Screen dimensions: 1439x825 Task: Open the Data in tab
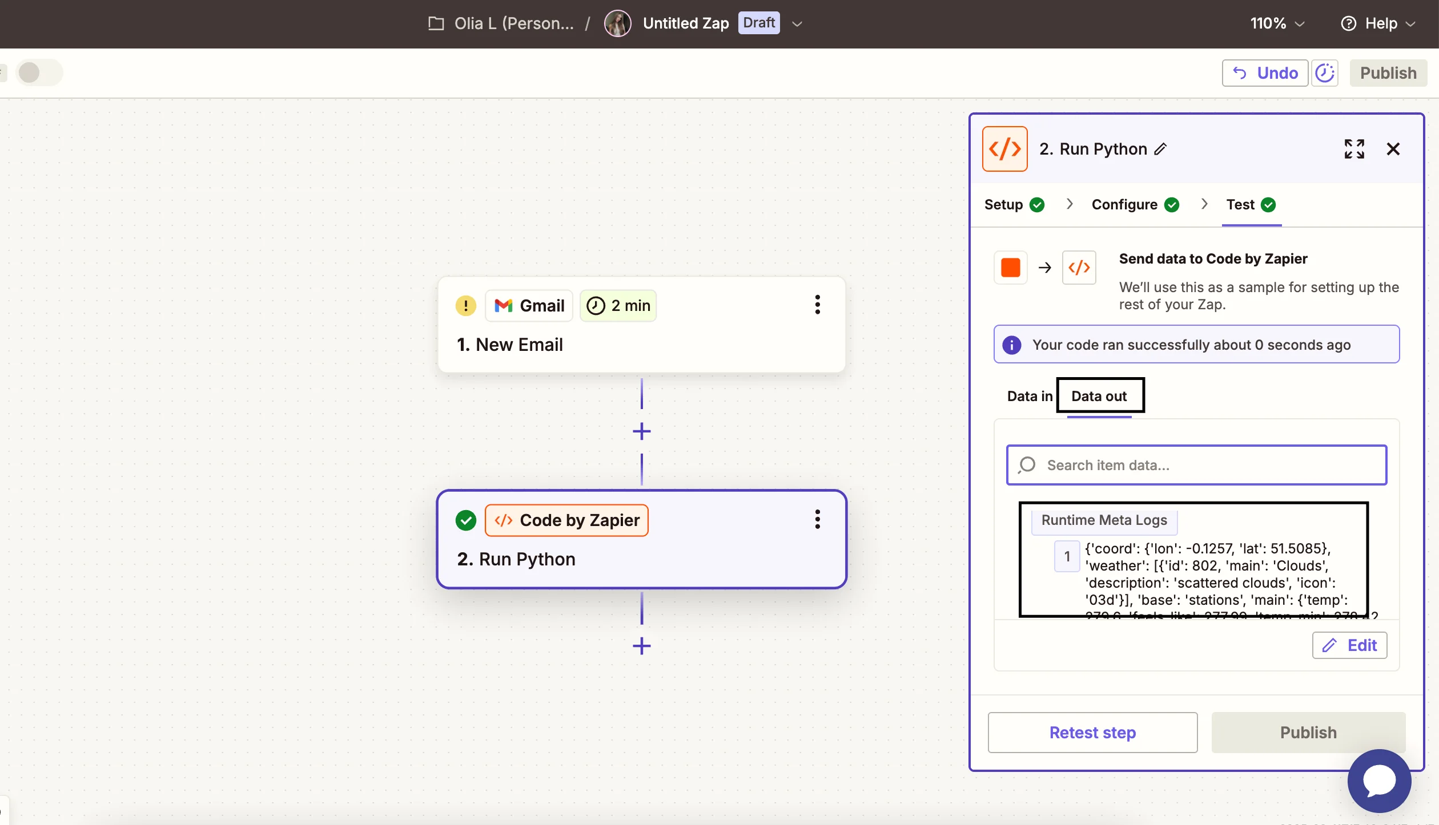[x=1030, y=396]
